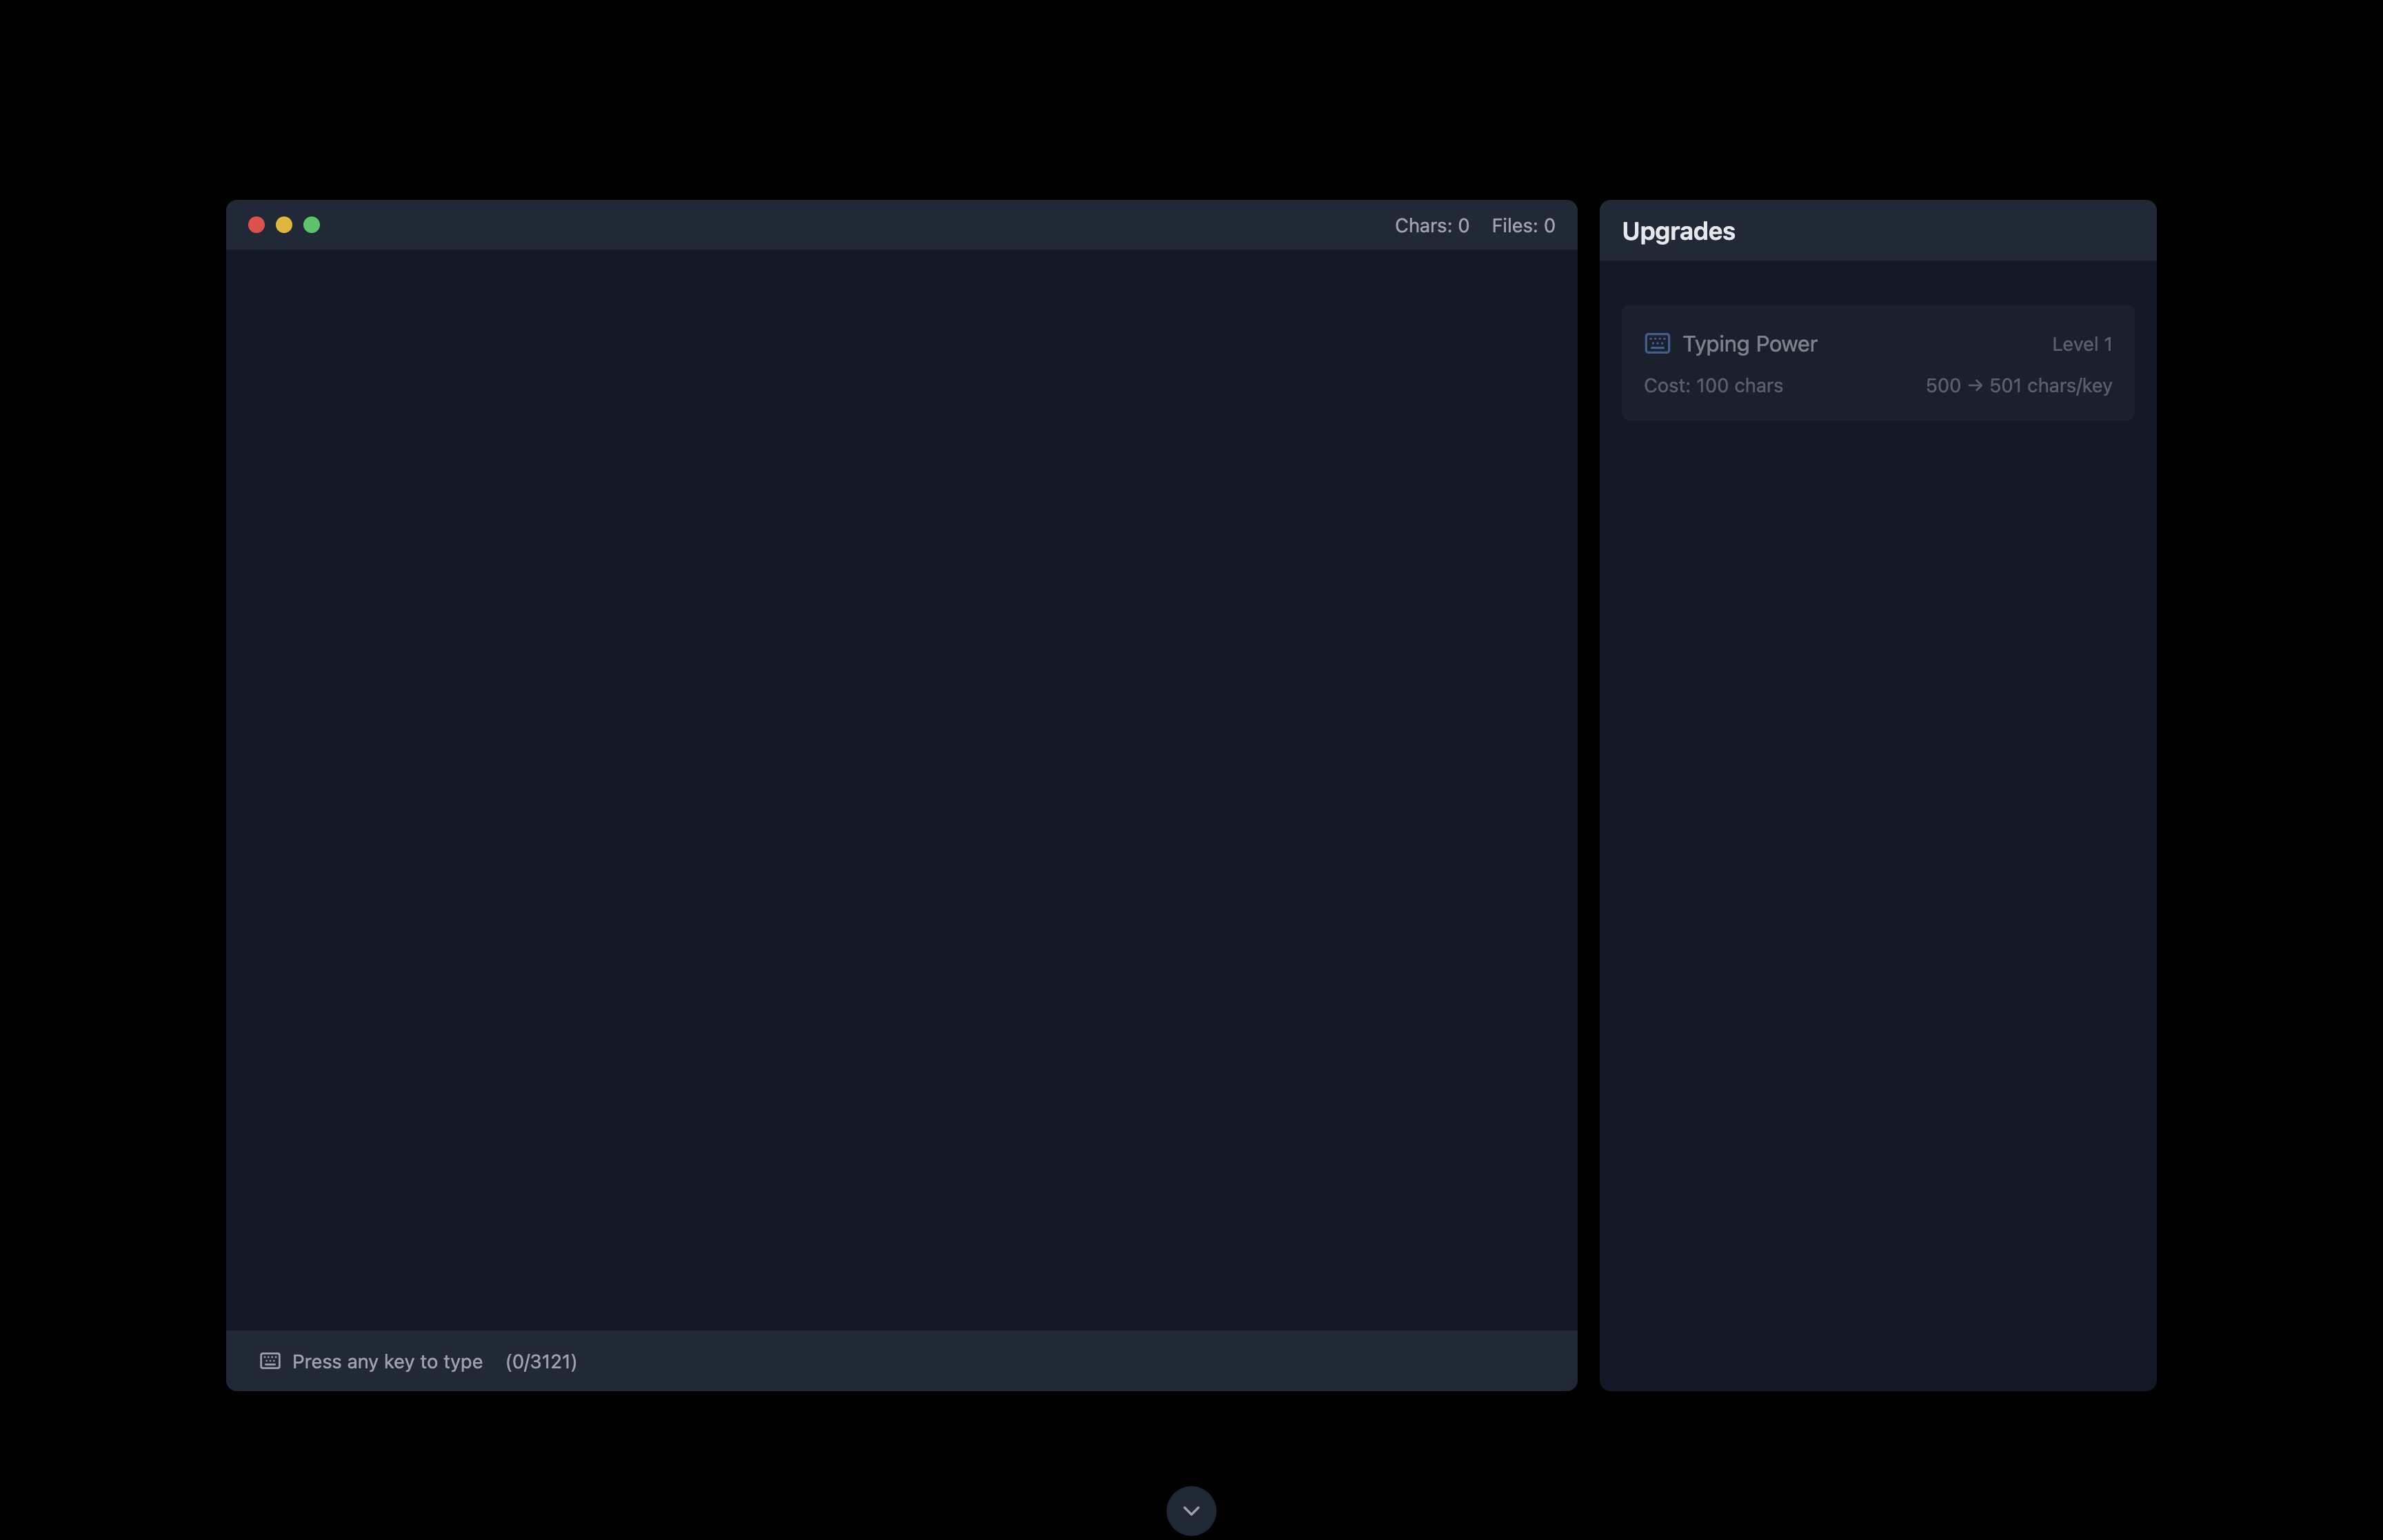
Task: Toggle the chars/key display on the upgrade
Action: point(2018,385)
